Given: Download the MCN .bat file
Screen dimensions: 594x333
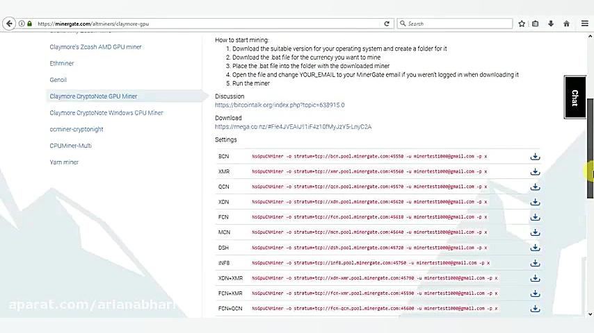Looking at the screenshot, I should 535,232.
